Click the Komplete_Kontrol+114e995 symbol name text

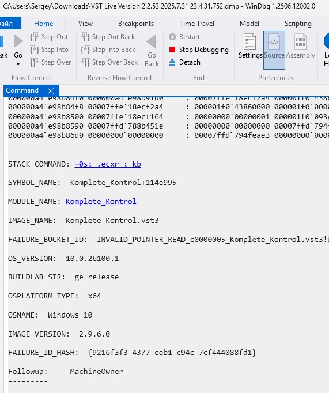(123, 183)
